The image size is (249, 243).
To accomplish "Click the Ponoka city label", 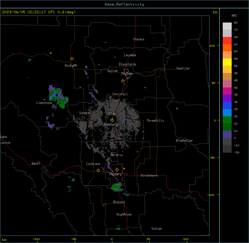I will (x=139, y=39).
